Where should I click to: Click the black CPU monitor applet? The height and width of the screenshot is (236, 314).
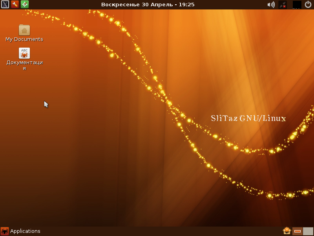297,5
